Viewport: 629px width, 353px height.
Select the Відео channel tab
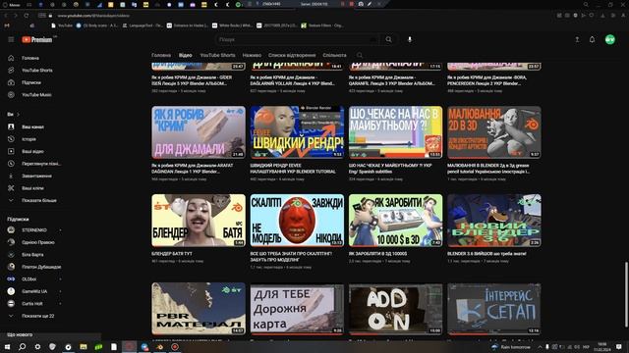coord(186,55)
